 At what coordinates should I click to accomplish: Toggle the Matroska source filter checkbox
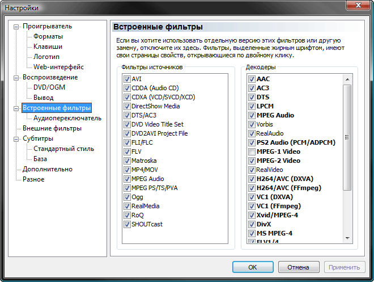coord(127,161)
